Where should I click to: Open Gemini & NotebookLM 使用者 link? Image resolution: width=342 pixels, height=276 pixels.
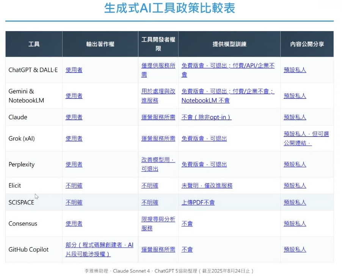tap(74, 96)
